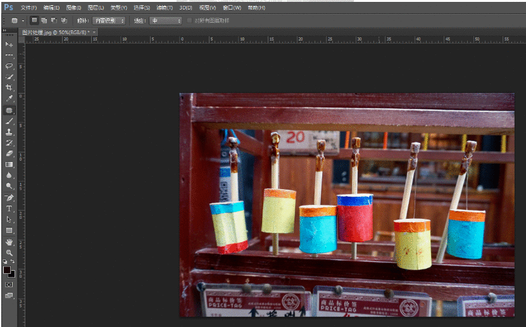Select the Move tool

point(9,44)
